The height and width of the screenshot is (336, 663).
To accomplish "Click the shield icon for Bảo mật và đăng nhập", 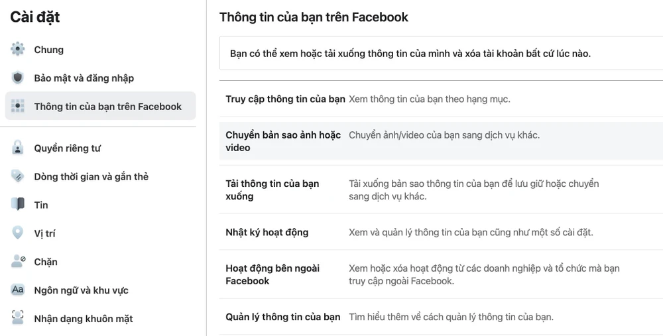I will [x=18, y=78].
